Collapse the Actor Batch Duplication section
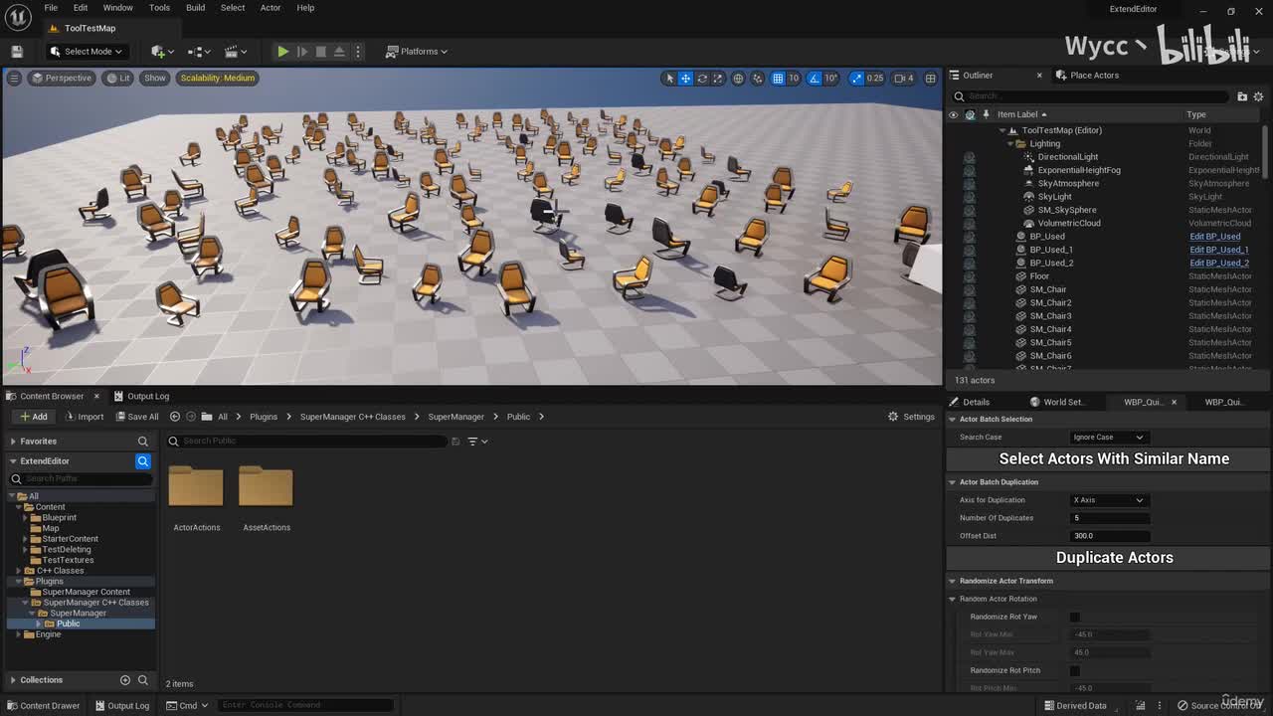 tap(953, 482)
